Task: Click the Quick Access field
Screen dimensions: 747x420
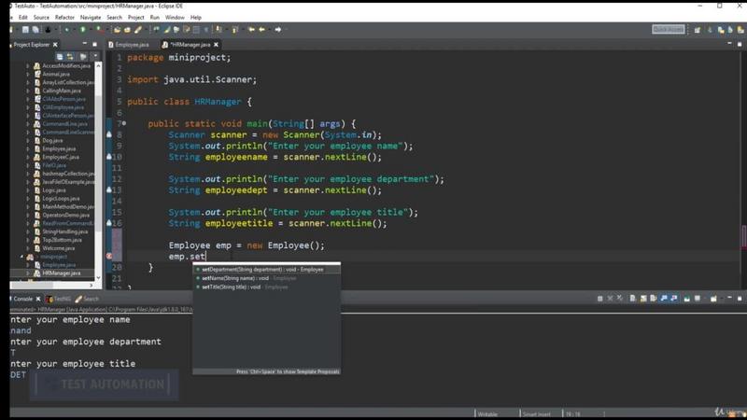Action: (x=668, y=29)
